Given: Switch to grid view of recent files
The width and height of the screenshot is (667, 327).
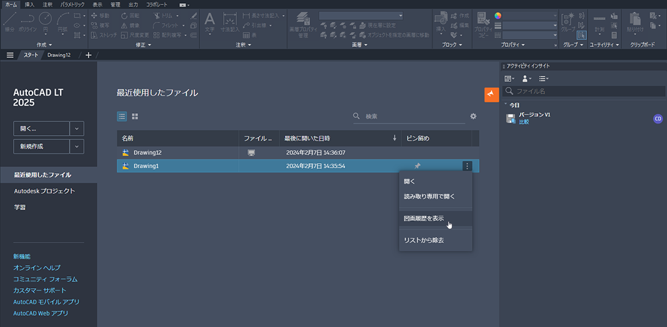Looking at the screenshot, I should (135, 116).
